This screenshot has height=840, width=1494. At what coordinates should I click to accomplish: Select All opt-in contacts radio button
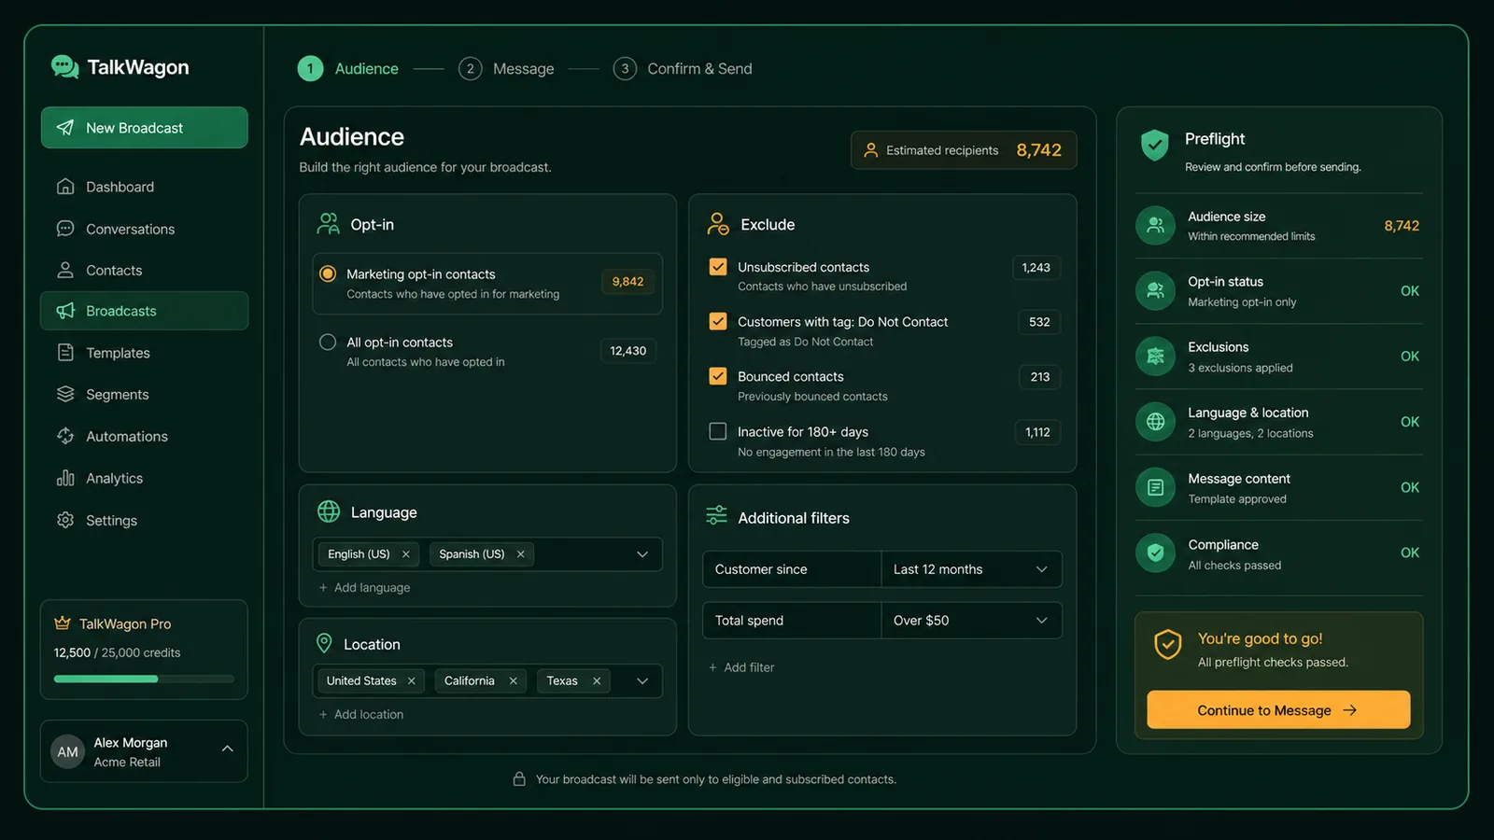click(x=328, y=342)
